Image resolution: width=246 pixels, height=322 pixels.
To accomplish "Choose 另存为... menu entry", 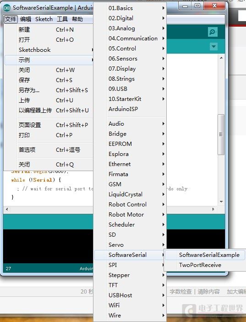I will point(49,90).
